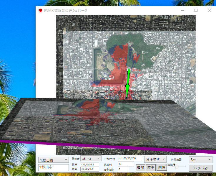Image resolution: width=216 pixels, height=176 pixels.
Task: Open the スピーカ alarm sound dropdown
Action: [x=91, y=159]
